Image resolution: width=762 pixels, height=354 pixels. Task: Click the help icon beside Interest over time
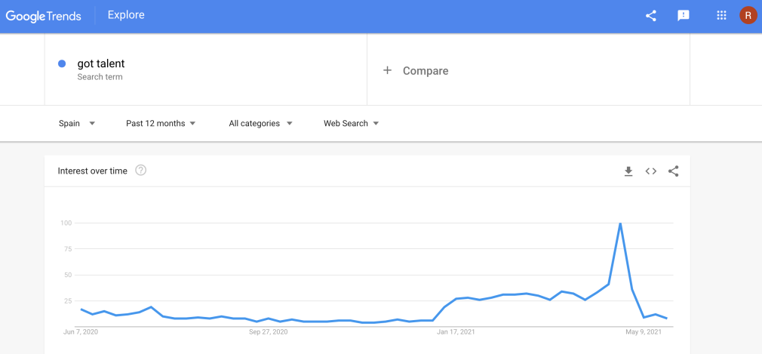(x=141, y=171)
